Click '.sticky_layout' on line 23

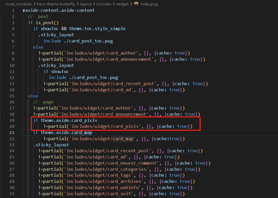tap(51, 145)
